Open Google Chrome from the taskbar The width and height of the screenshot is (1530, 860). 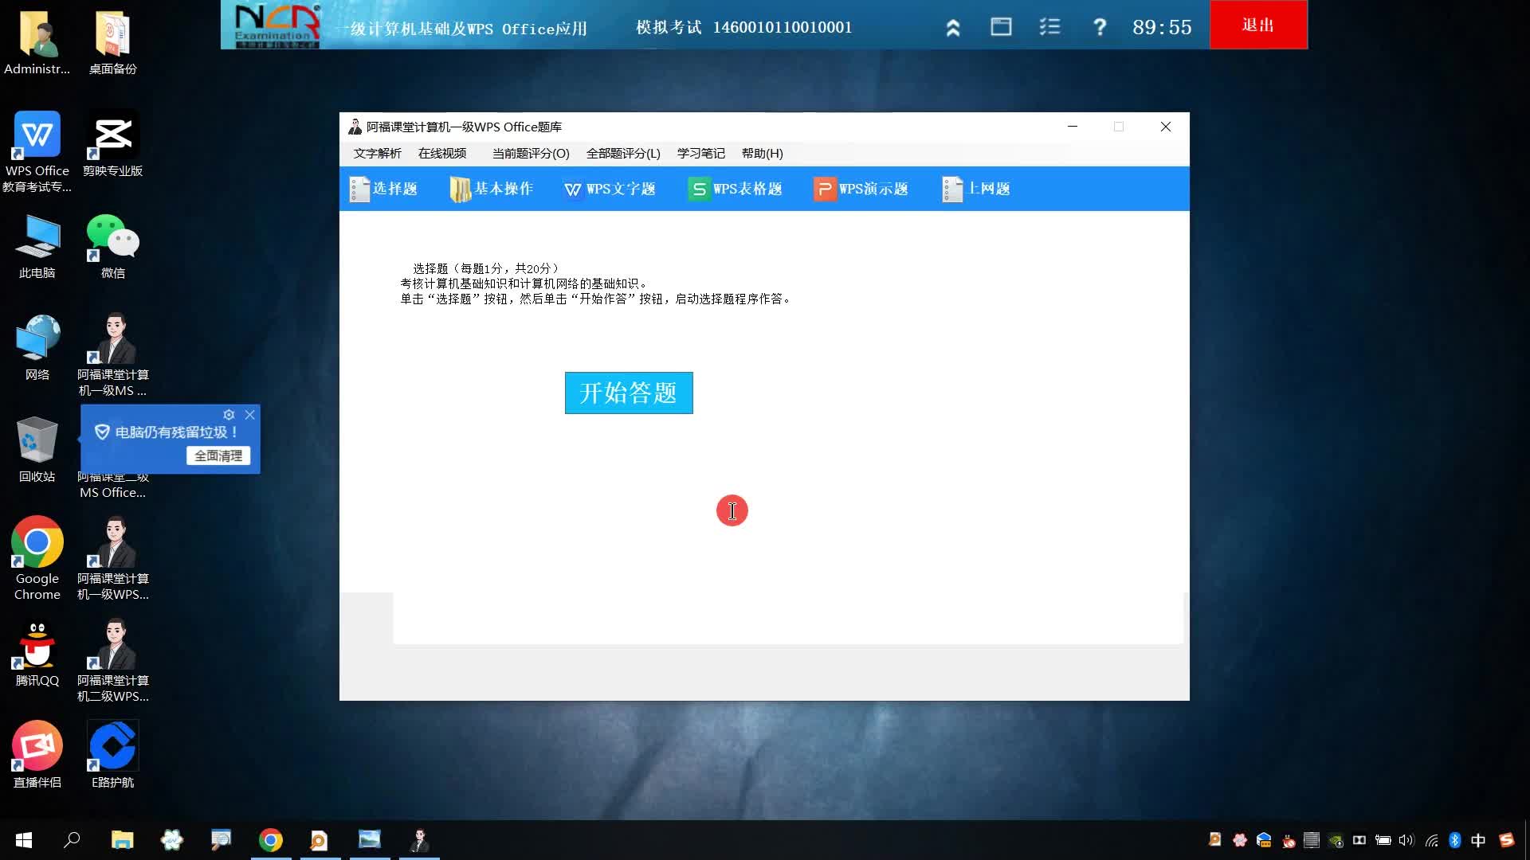(271, 840)
